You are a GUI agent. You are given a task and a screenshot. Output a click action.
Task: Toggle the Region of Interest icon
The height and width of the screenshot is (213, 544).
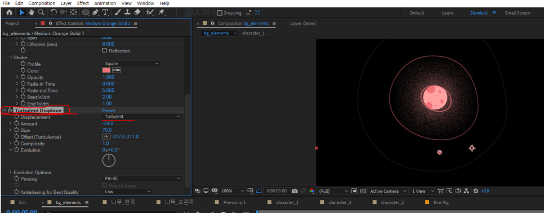(354, 191)
